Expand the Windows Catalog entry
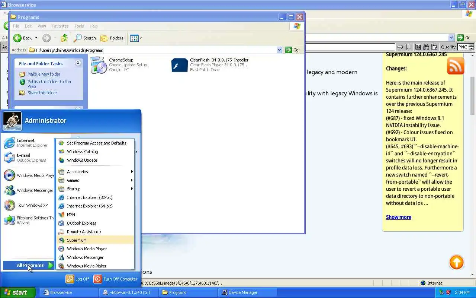 tap(95, 152)
